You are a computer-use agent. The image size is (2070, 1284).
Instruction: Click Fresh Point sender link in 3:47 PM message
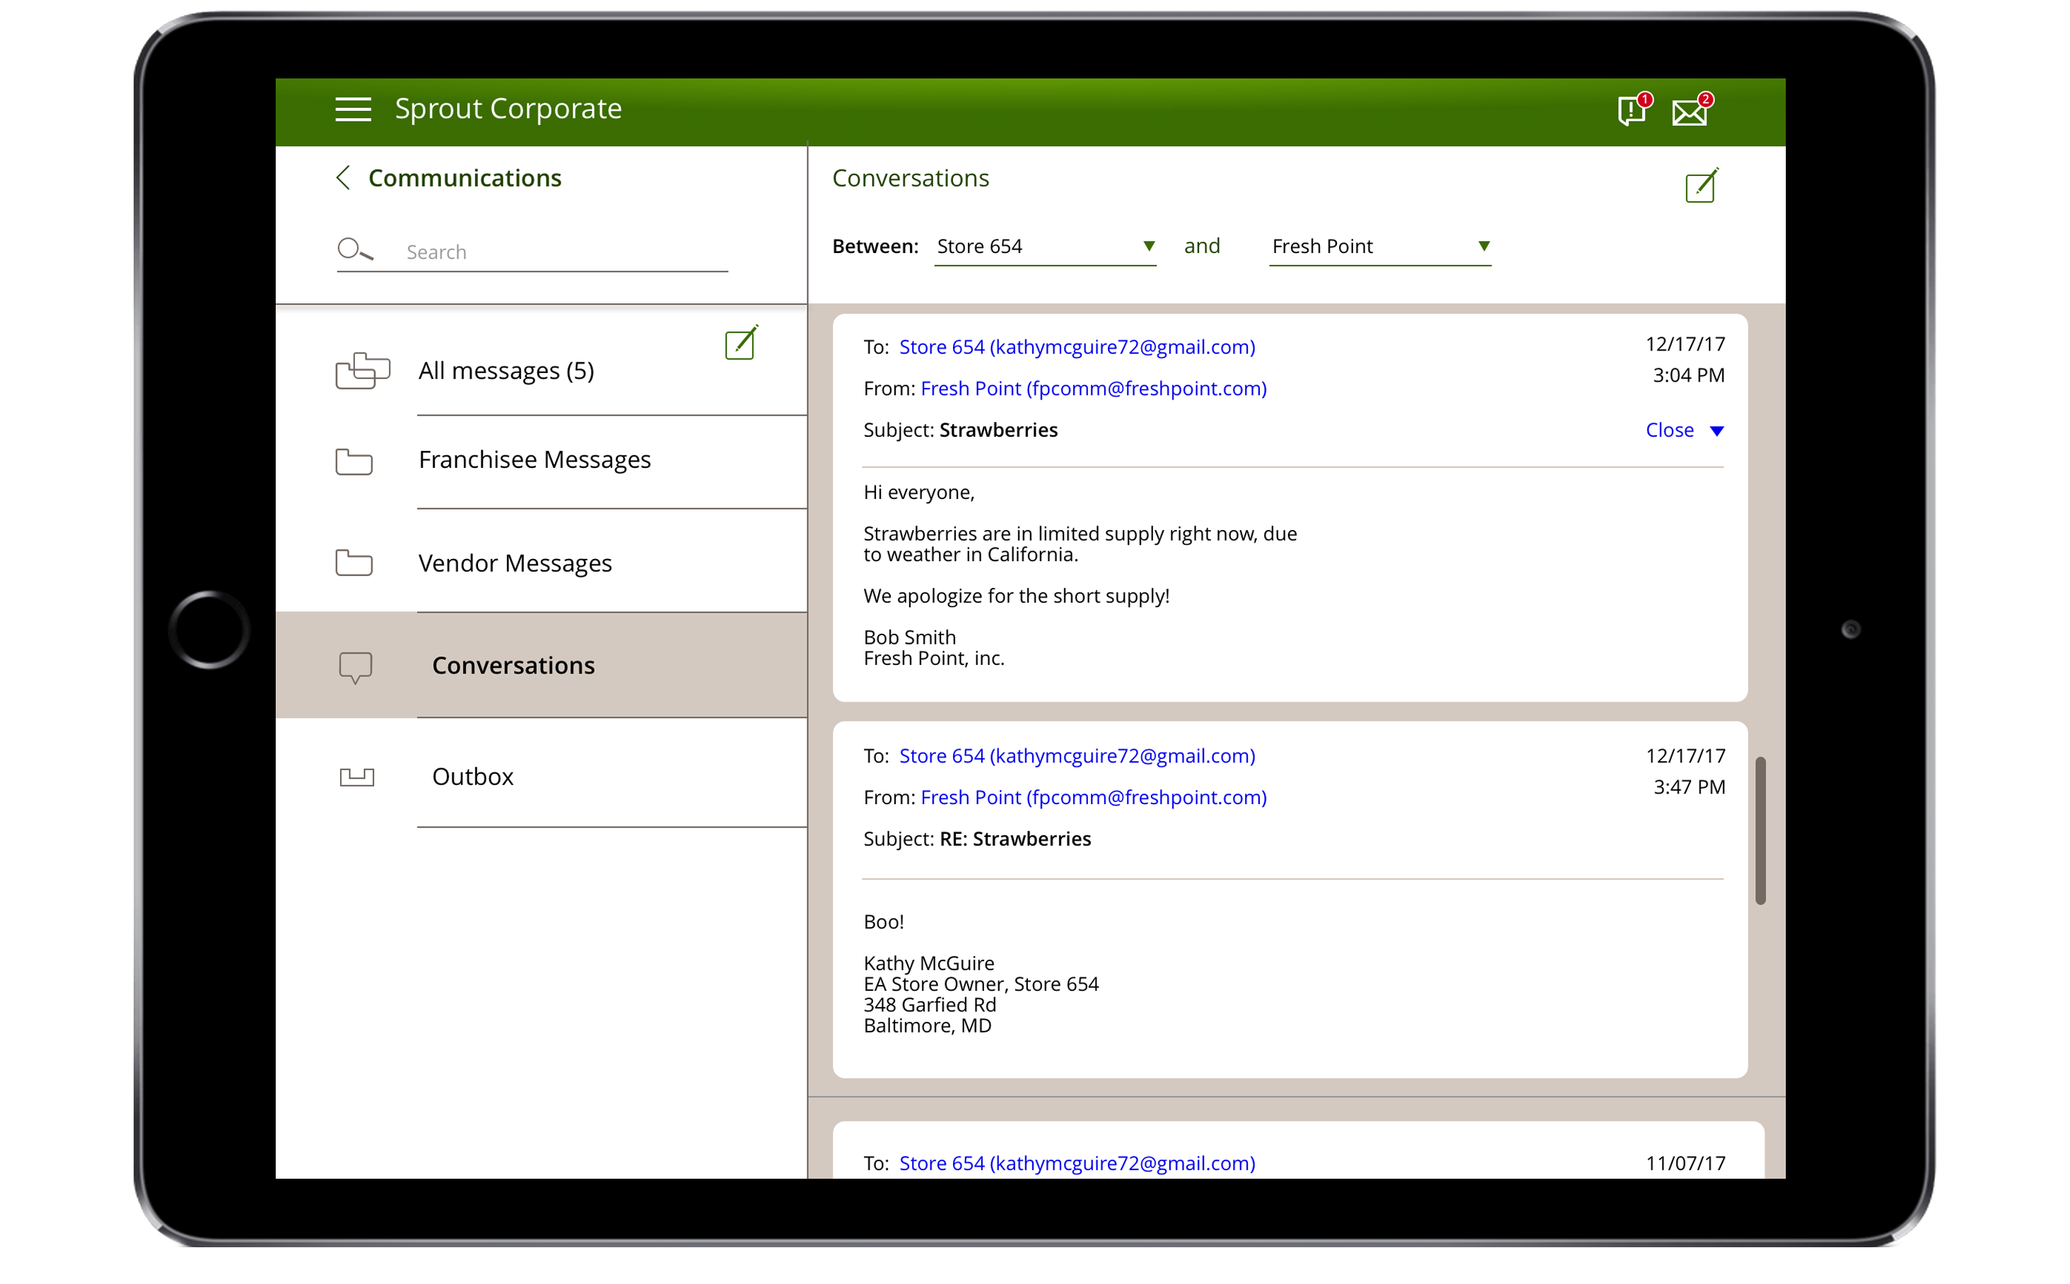[x=1093, y=799]
